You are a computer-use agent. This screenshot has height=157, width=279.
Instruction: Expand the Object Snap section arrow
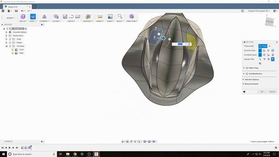tap(244, 68)
